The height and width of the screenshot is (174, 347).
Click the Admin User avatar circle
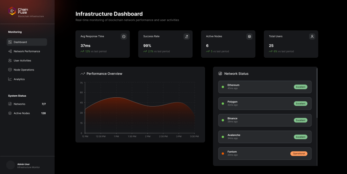click(11, 165)
